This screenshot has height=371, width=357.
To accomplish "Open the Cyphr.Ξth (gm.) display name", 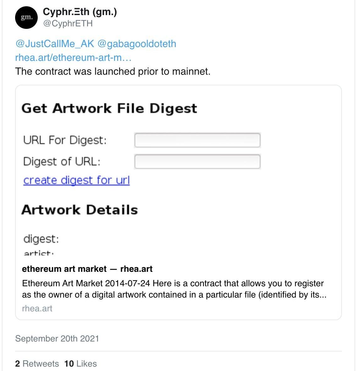I will pyautogui.click(x=80, y=12).
